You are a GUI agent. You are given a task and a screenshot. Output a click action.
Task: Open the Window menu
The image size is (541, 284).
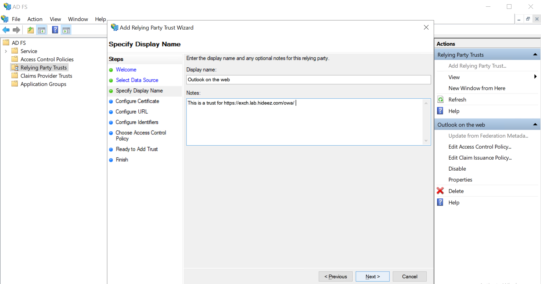78,19
